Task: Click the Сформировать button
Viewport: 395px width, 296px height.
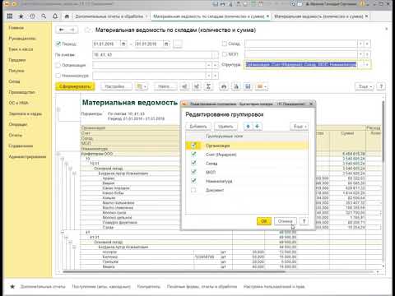Action: pyautogui.click(x=75, y=86)
